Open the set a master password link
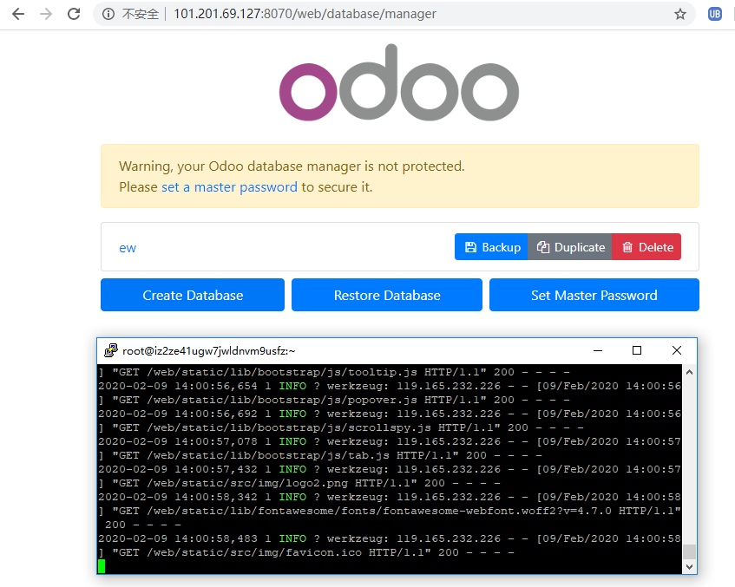The height and width of the screenshot is (587, 735). click(229, 186)
